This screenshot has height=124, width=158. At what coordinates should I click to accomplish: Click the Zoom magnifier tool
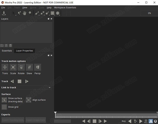30,13
